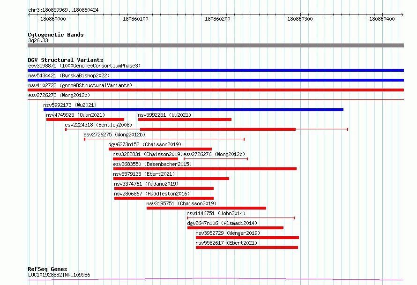
Task: Click the red nsv5992251 variant bar
Action: 185,120
